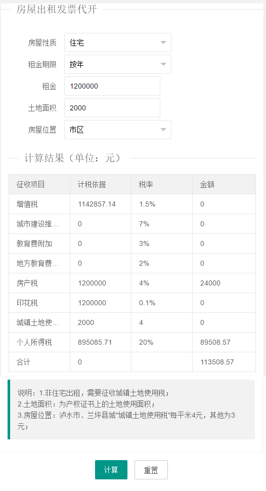Image resolution: width=266 pixels, height=491 pixels.
Task: Click the truncated 城镇土地使... row label
Action: click(37, 322)
